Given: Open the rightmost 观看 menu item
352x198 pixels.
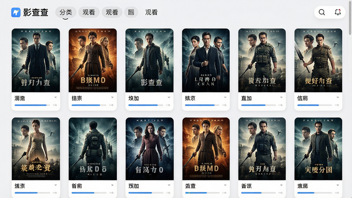Looking at the screenshot, I should click(x=151, y=12).
